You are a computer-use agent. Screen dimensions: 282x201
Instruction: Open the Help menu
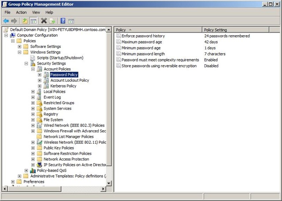tap(49, 12)
